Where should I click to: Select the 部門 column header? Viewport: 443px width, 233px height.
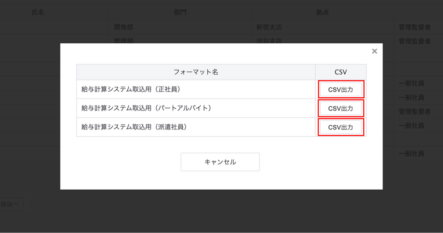pyautogui.click(x=180, y=12)
